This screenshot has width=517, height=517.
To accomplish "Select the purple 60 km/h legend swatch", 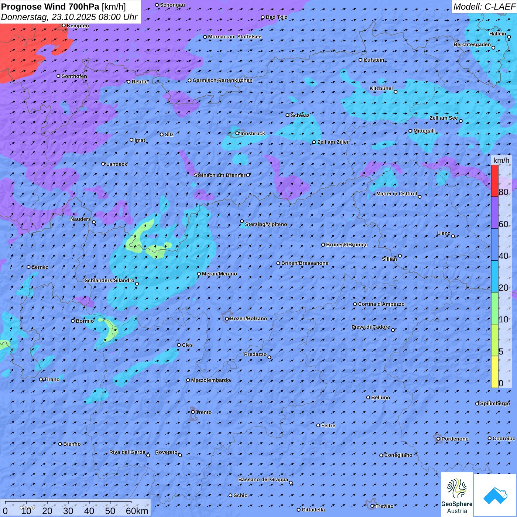I will click(494, 213).
